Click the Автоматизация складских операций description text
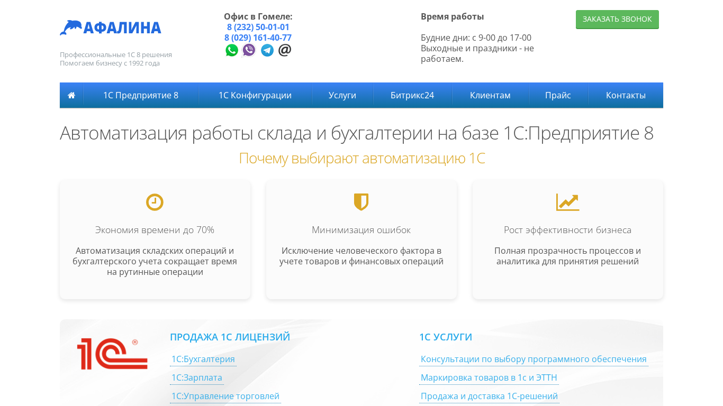This screenshot has height=406, width=723. click(x=155, y=261)
